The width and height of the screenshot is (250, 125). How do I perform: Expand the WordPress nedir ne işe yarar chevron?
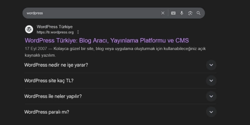coord(211,65)
